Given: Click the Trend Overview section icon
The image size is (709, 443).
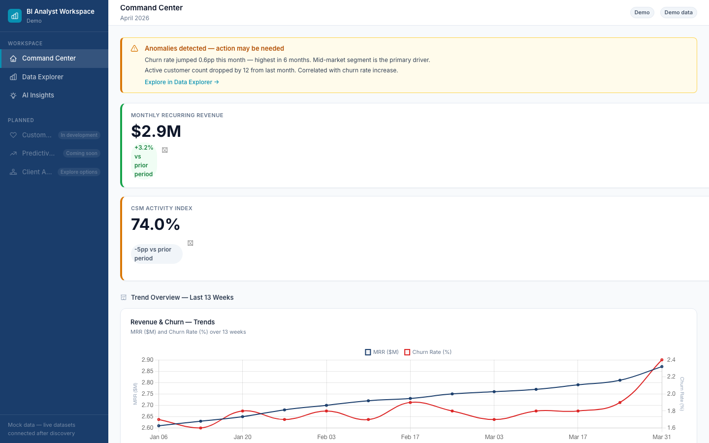Looking at the screenshot, I should click(x=124, y=297).
